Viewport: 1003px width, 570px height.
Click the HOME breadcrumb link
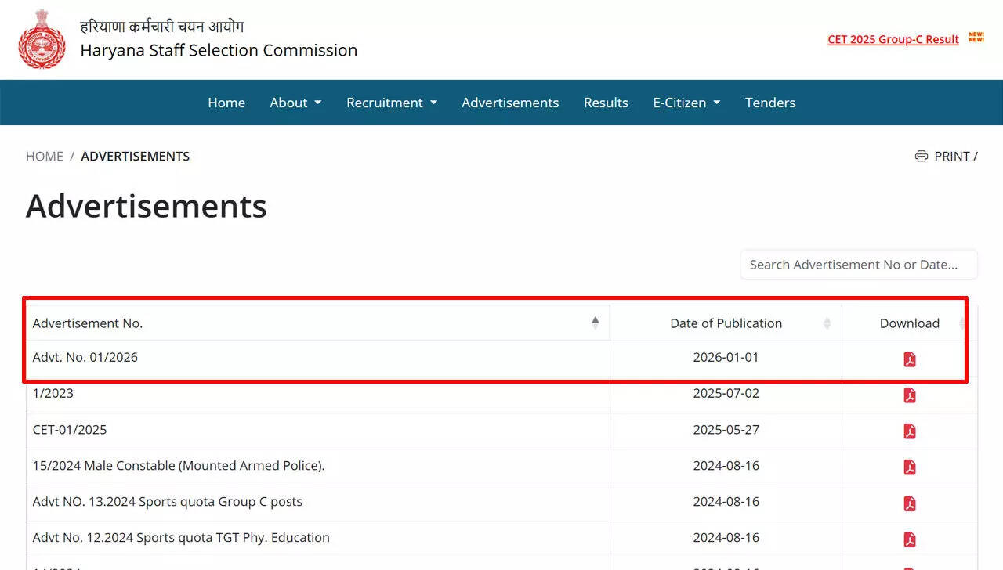[x=45, y=157]
